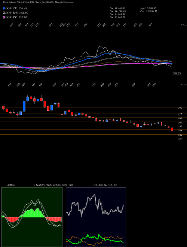The height and width of the screenshot is (247, 187).
Task: Click the MACD: panel heading
Action: [x=11, y=185]
